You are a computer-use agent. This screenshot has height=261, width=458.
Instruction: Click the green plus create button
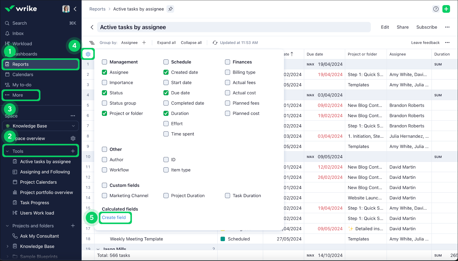(x=446, y=9)
